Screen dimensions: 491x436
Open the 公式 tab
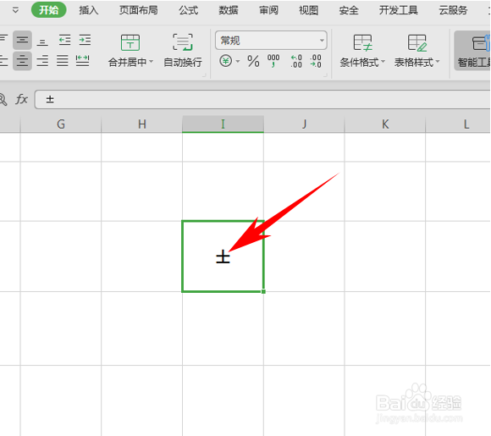[x=188, y=10]
